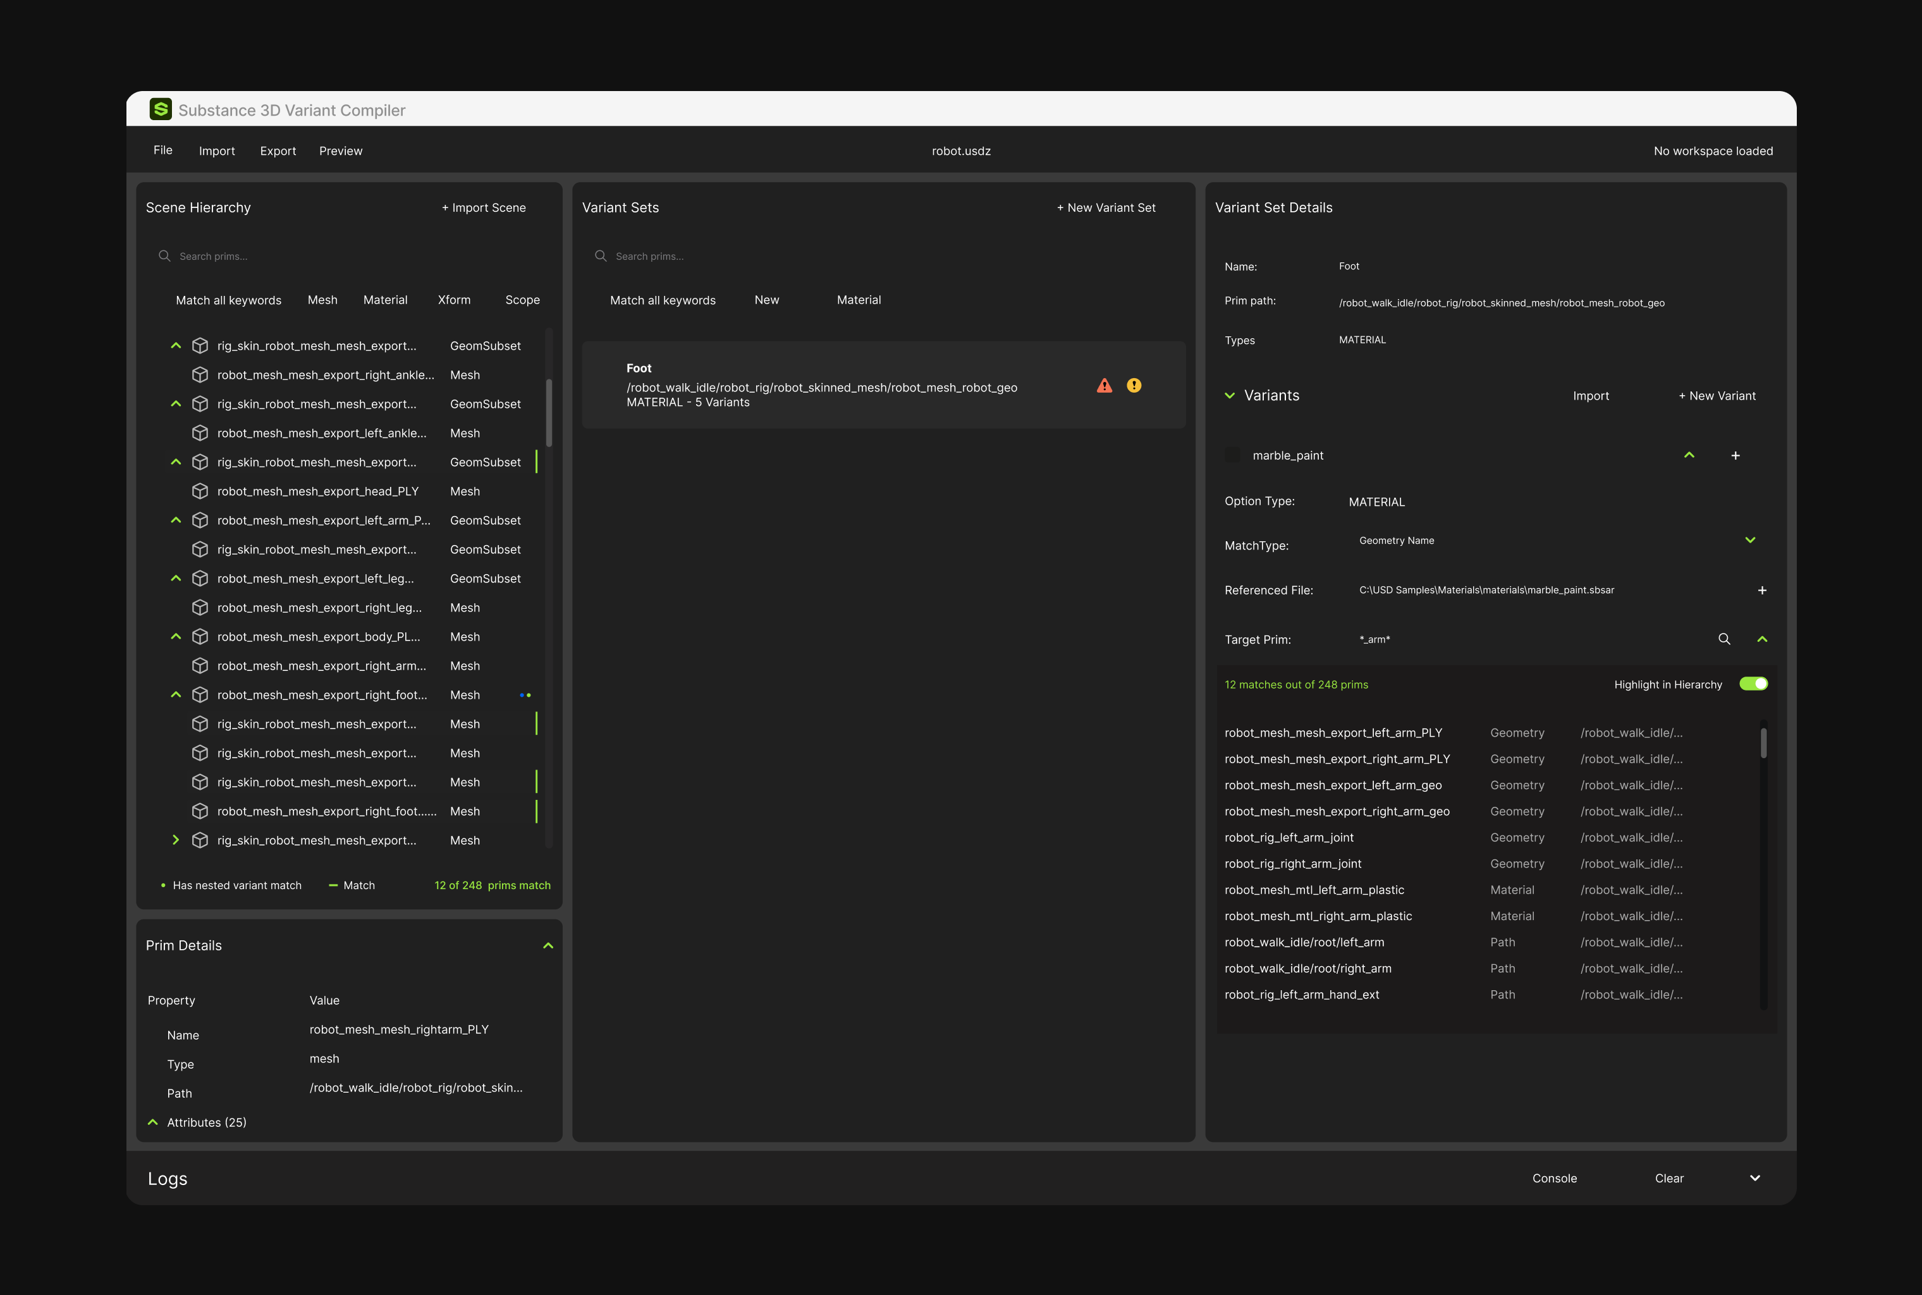
Task: Click the red warning triangle on Foot
Action: [x=1104, y=386]
